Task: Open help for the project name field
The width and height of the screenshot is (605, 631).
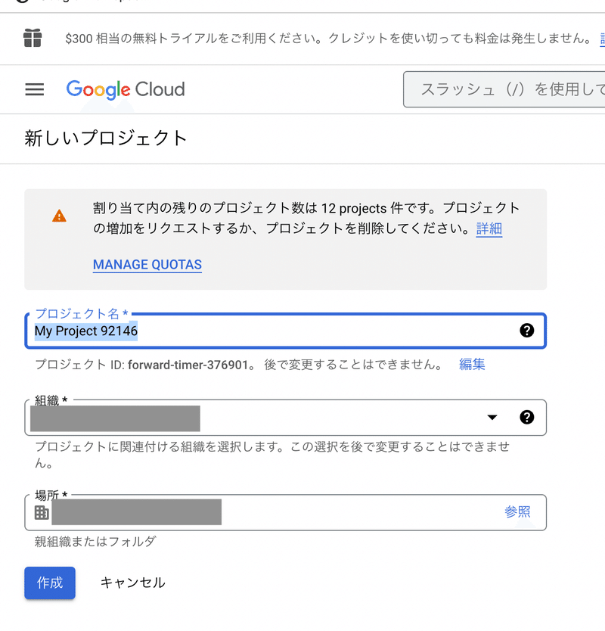Action: [527, 331]
